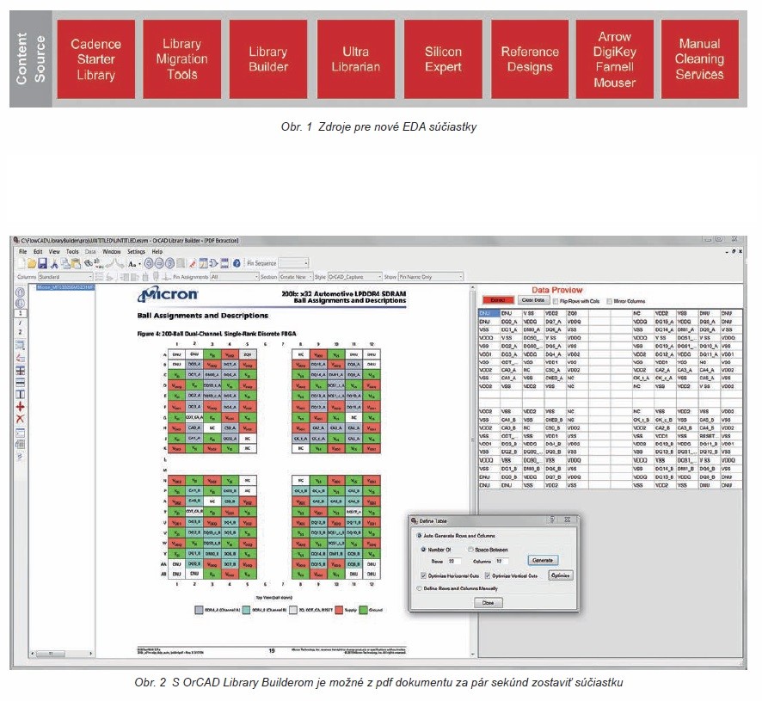Click the Columns number input field
762x701 pixels.
(x=501, y=561)
